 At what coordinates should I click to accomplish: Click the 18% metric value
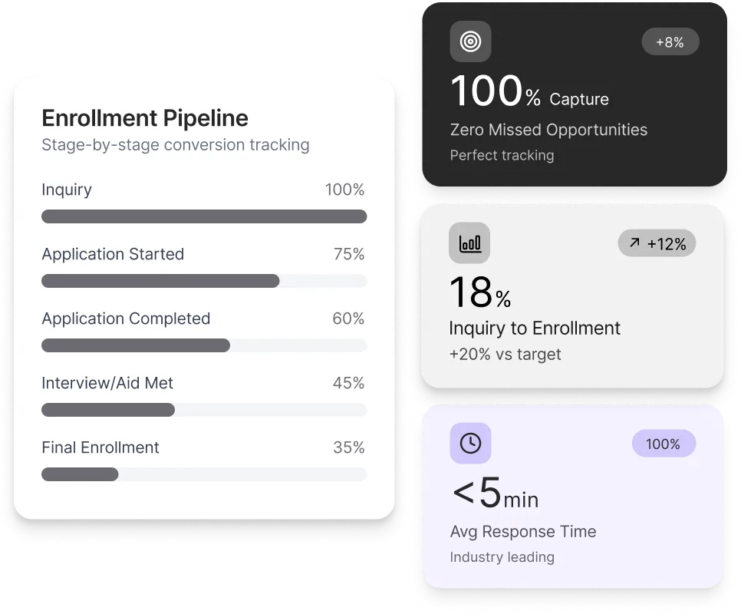pos(480,294)
